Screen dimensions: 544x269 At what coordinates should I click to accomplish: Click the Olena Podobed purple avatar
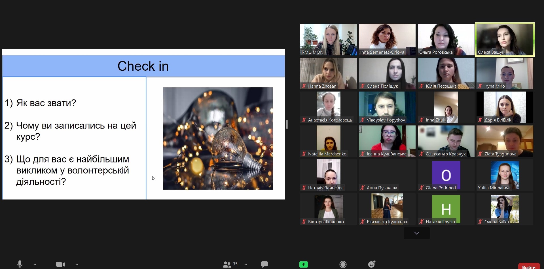[446, 175]
